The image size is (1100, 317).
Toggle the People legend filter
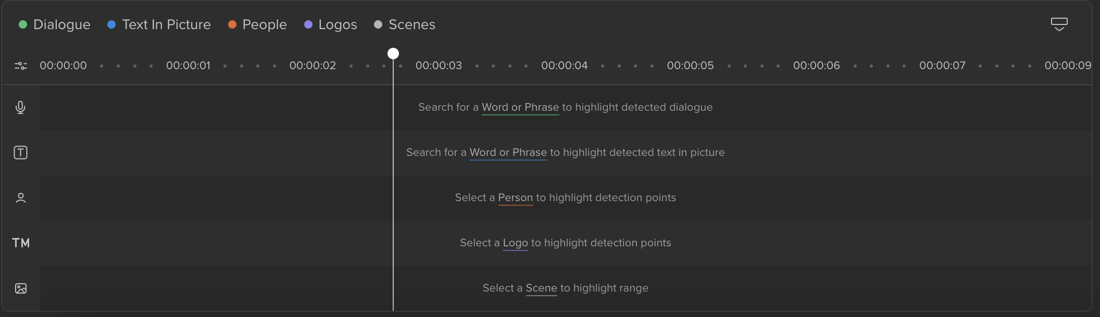[257, 24]
